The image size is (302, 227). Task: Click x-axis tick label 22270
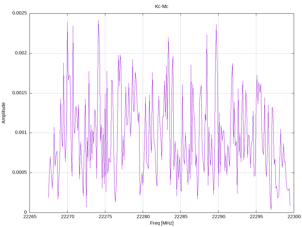tap(68, 217)
